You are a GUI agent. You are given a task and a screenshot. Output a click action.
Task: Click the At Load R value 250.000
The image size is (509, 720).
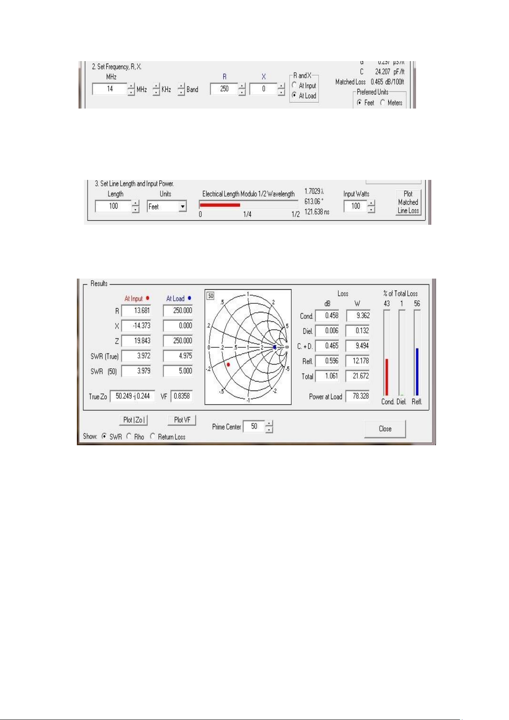click(x=178, y=311)
